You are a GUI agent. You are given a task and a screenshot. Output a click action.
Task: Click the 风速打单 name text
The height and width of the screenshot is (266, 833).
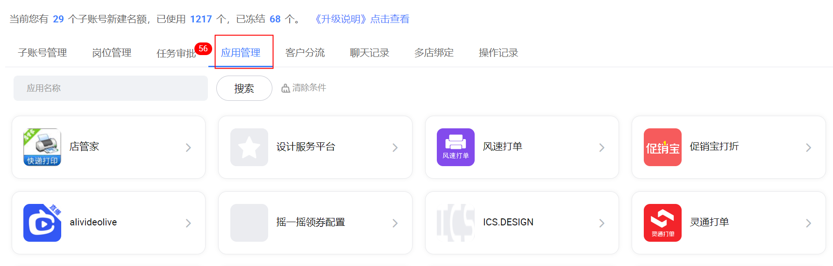(x=502, y=147)
